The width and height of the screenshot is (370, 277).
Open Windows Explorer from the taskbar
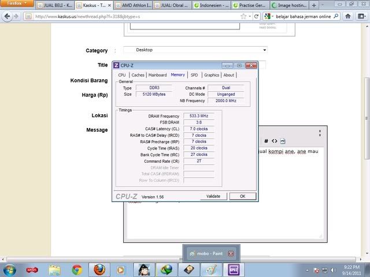pyautogui.click(x=54, y=270)
